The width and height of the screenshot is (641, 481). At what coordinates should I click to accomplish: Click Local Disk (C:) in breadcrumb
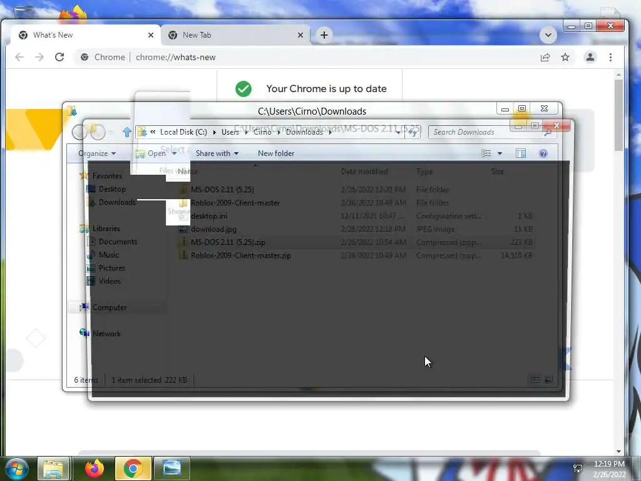tap(183, 132)
